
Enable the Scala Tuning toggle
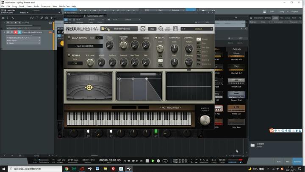69,37
